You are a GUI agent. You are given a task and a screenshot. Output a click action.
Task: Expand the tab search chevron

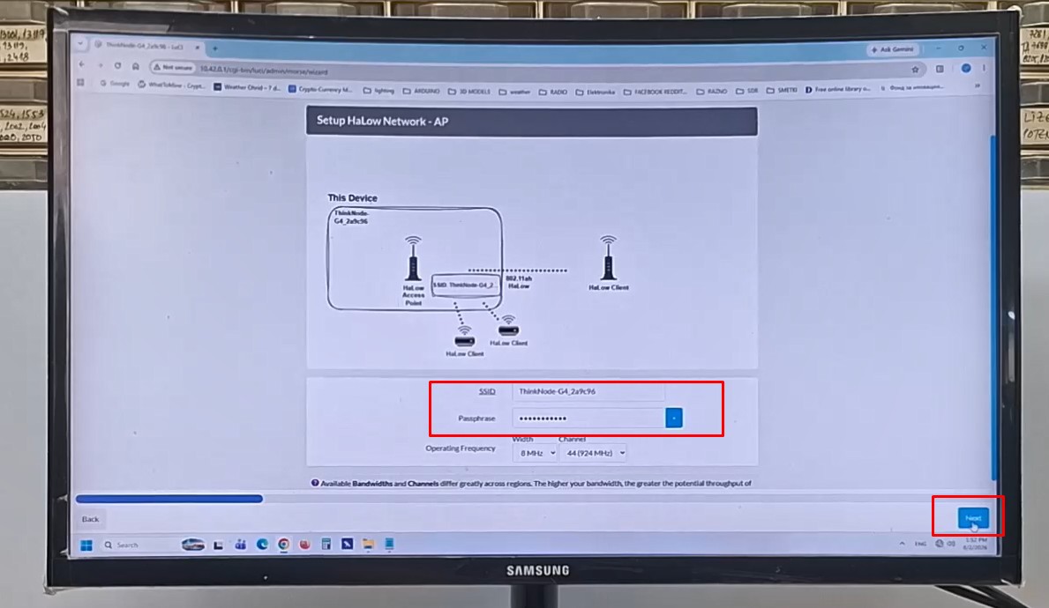[x=80, y=44]
